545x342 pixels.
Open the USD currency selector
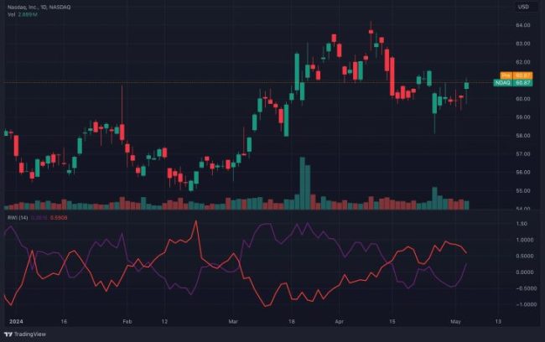(x=523, y=8)
